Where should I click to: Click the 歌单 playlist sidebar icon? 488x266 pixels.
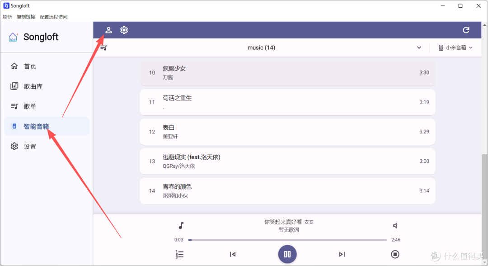(x=14, y=106)
